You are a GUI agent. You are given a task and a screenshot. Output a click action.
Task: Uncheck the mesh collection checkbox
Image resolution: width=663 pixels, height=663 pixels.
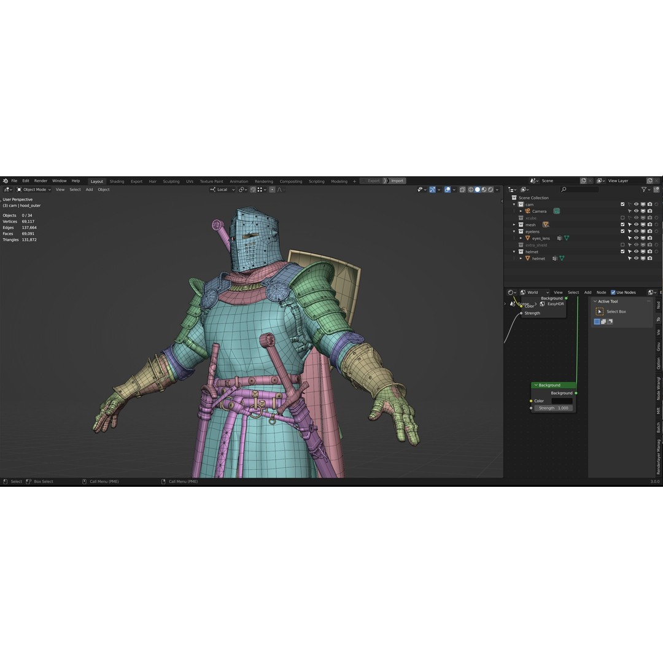point(622,225)
